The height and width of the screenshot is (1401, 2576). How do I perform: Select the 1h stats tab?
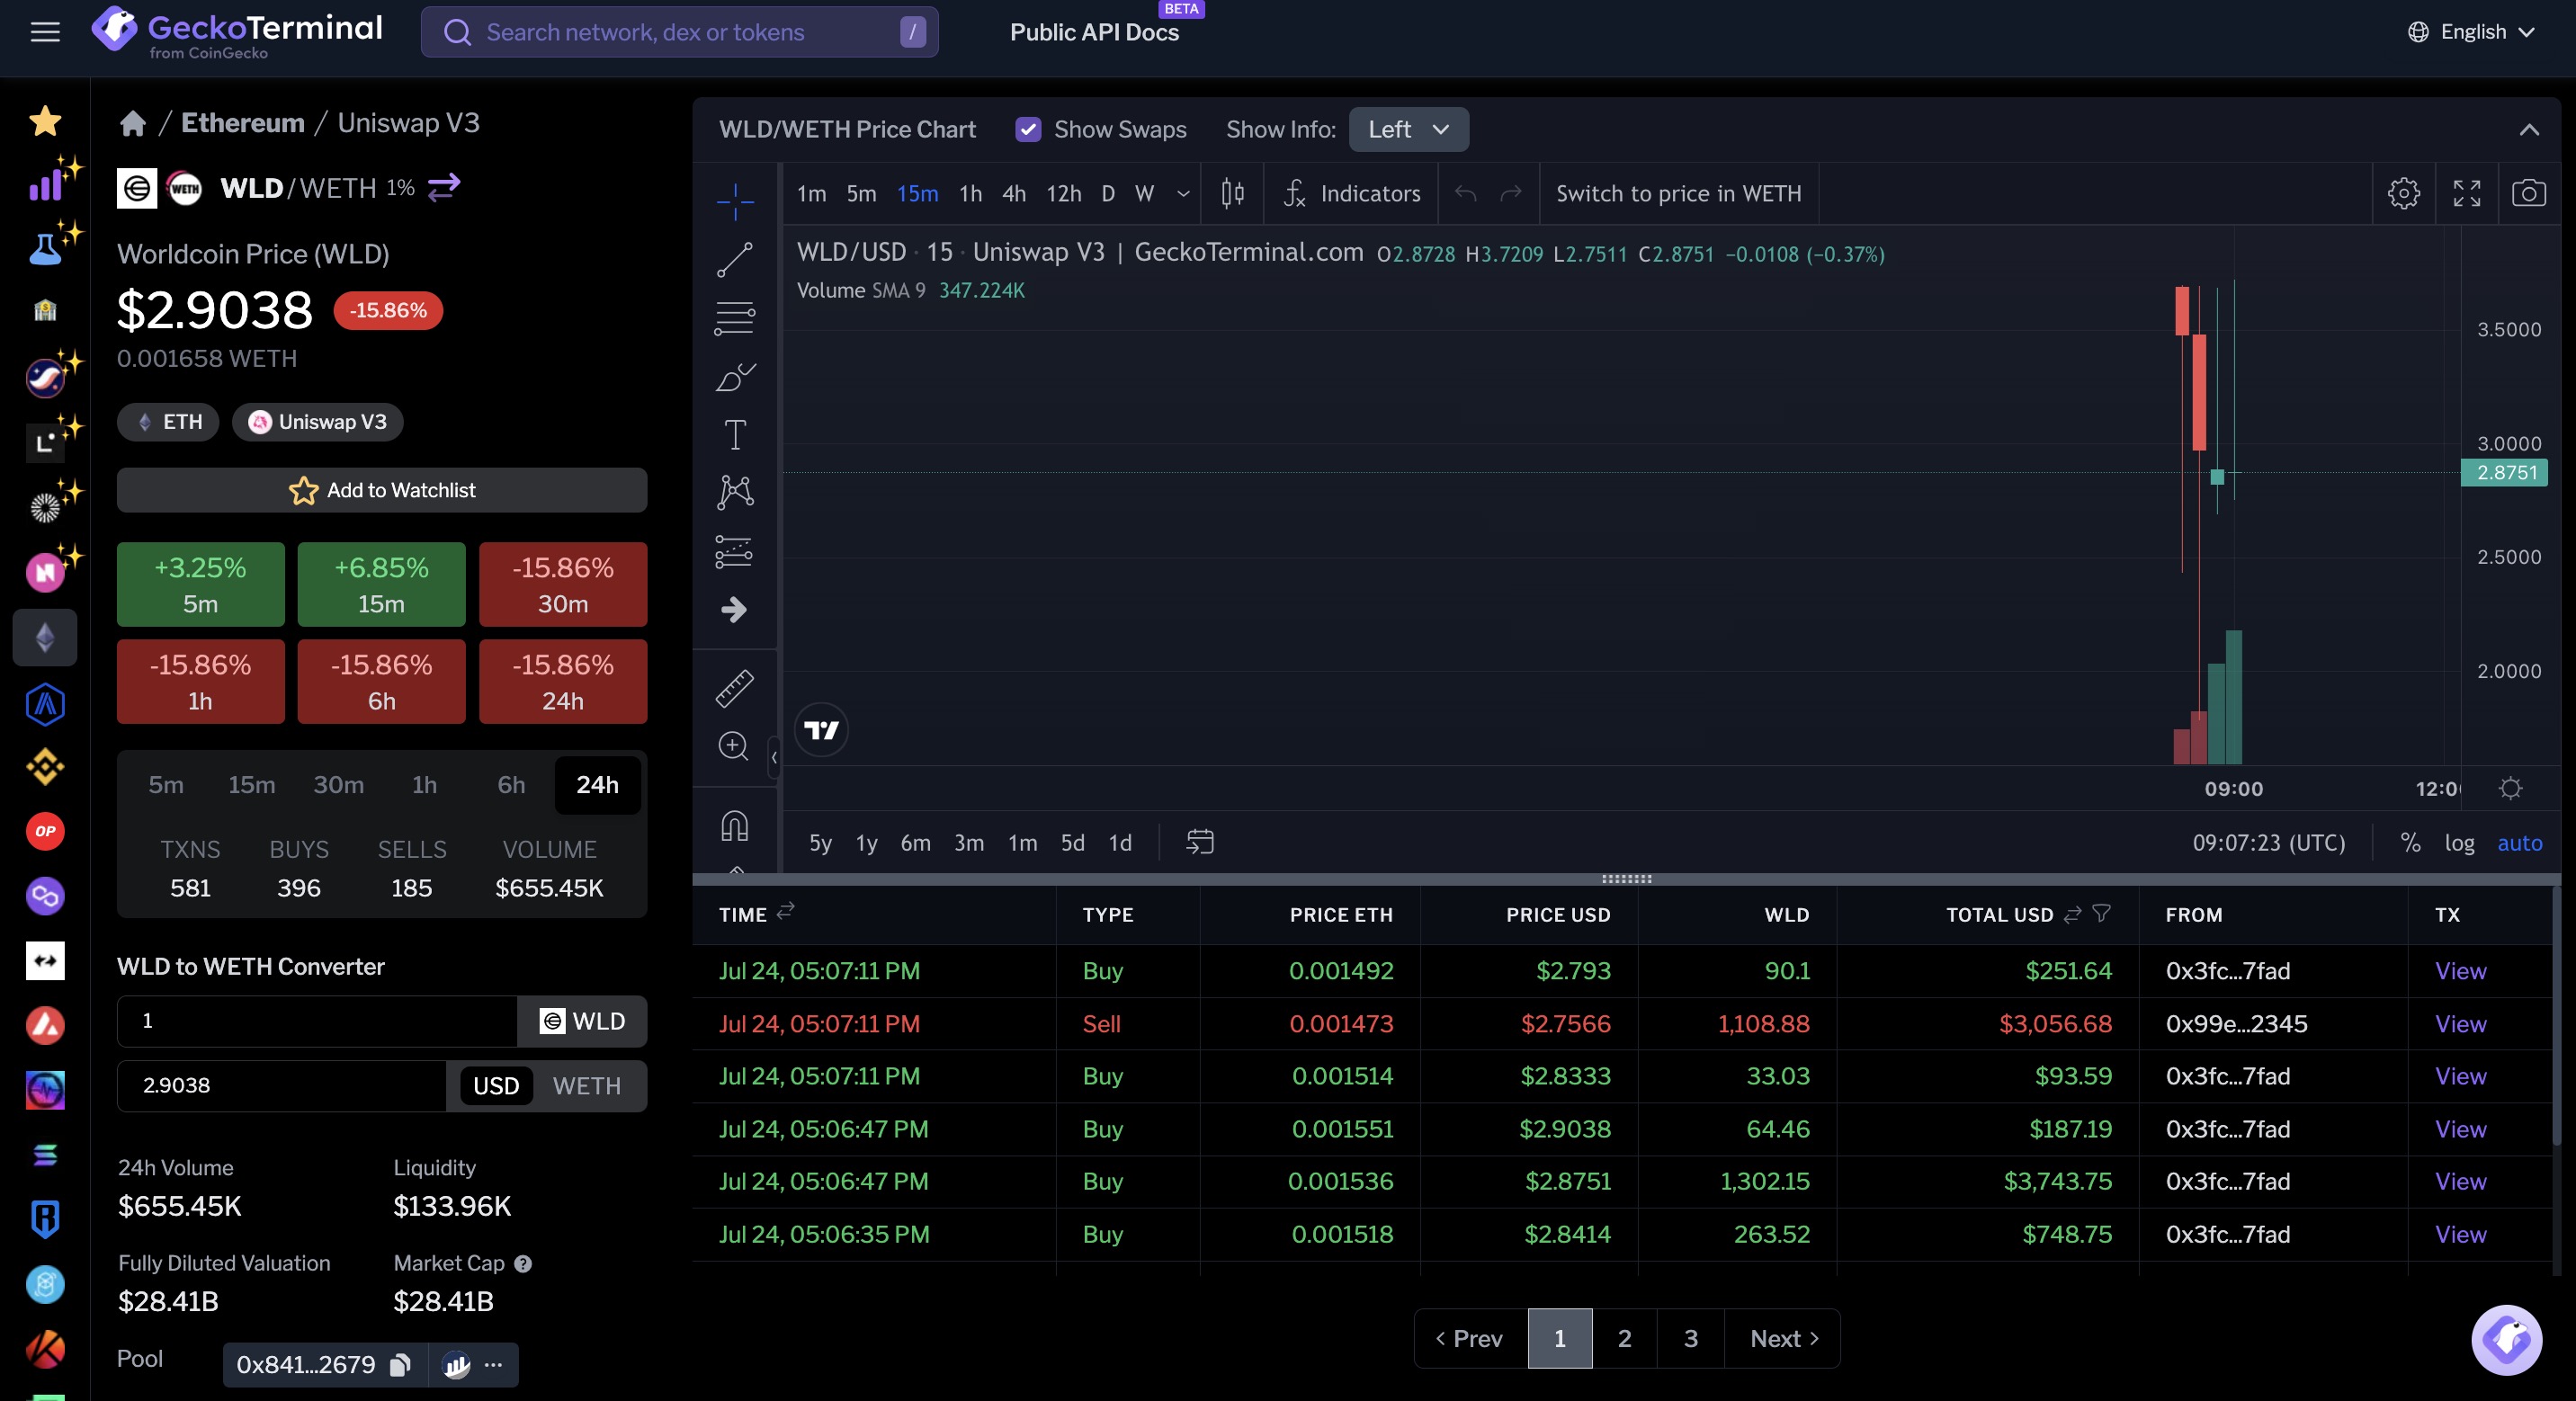click(424, 785)
